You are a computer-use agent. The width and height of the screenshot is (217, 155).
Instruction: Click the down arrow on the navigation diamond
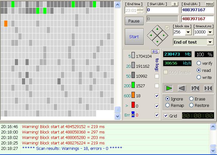(x=157, y=42)
